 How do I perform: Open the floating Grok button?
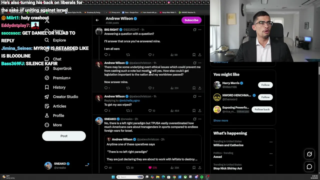click(309, 154)
